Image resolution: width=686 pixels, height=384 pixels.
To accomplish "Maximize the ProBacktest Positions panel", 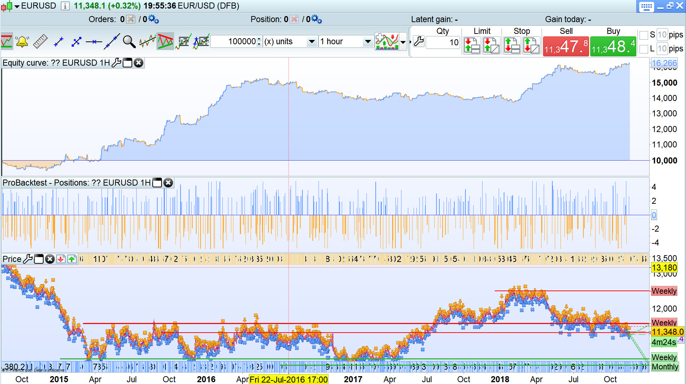I will [157, 183].
